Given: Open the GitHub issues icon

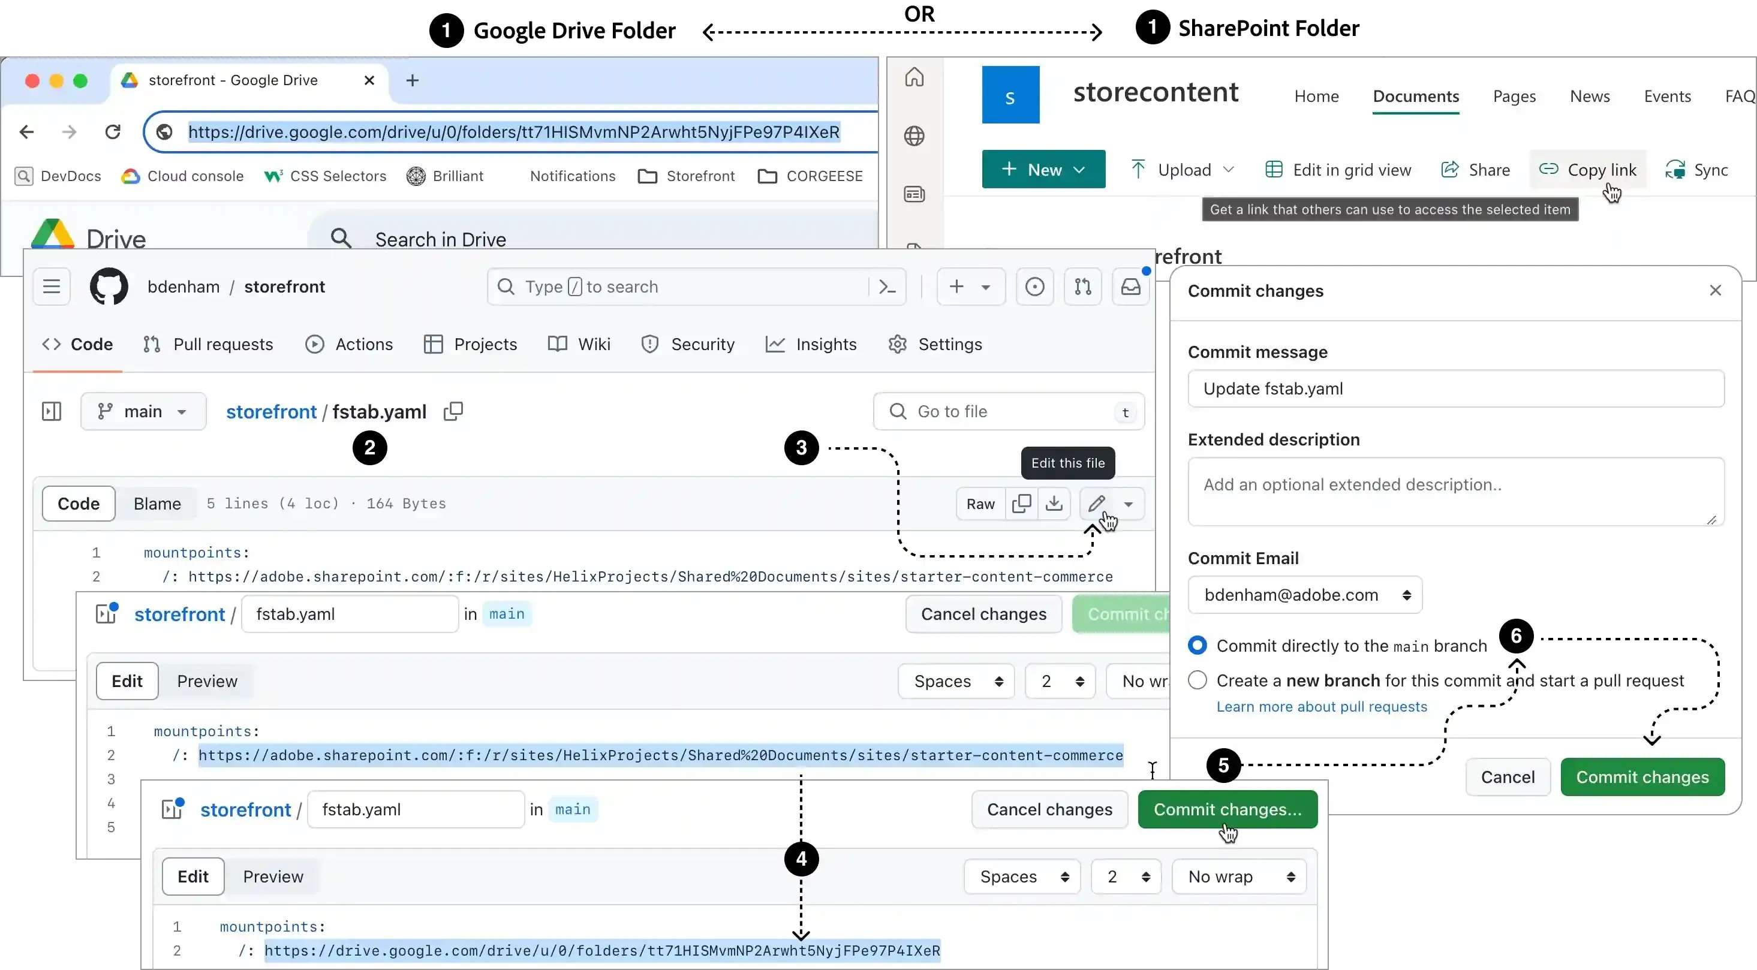Looking at the screenshot, I should 1034,287.
